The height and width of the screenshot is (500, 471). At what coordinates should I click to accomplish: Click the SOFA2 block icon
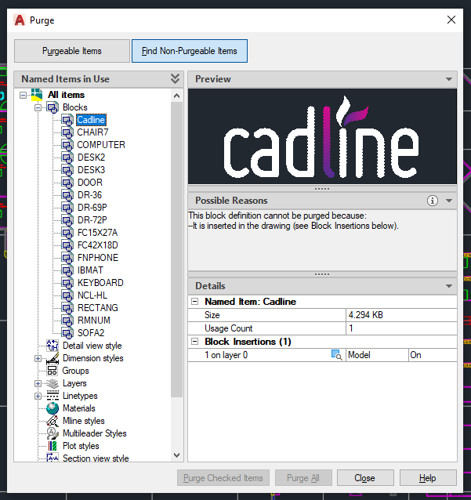(x=67, y=333)
